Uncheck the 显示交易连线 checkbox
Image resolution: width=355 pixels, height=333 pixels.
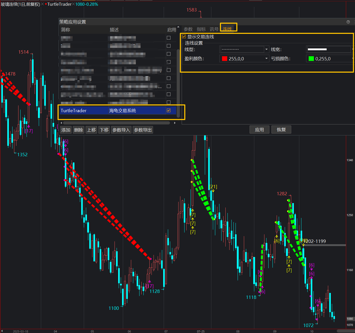point(184,37)
